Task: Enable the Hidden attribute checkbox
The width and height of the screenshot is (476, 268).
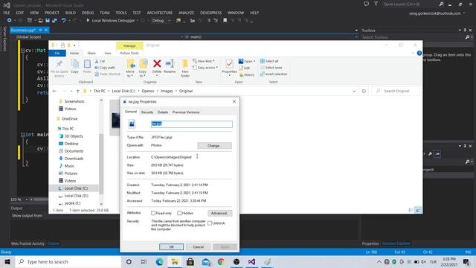Action: (179, 213)
